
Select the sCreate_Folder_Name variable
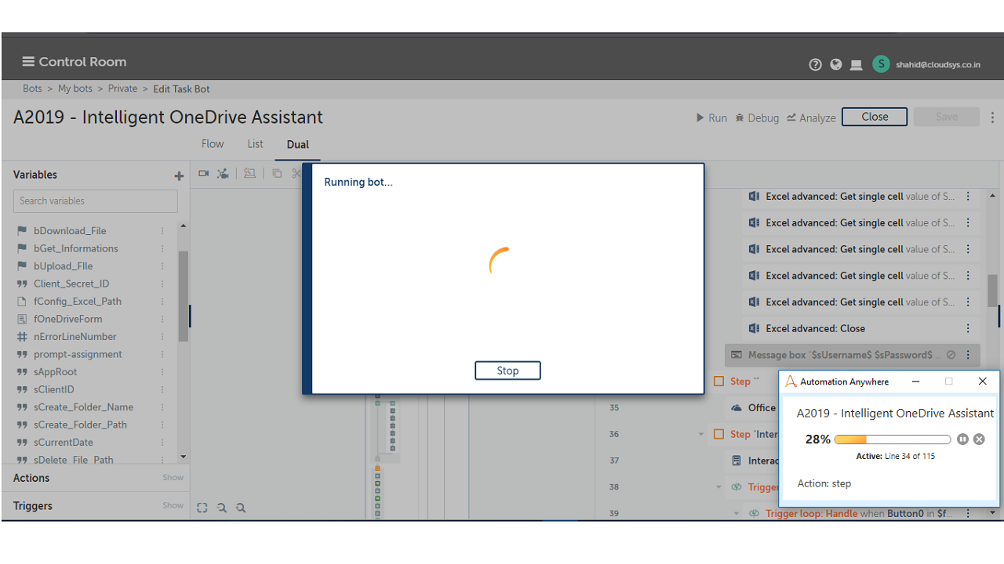point(83,407)
